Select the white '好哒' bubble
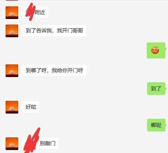 (x=31, y=107)
